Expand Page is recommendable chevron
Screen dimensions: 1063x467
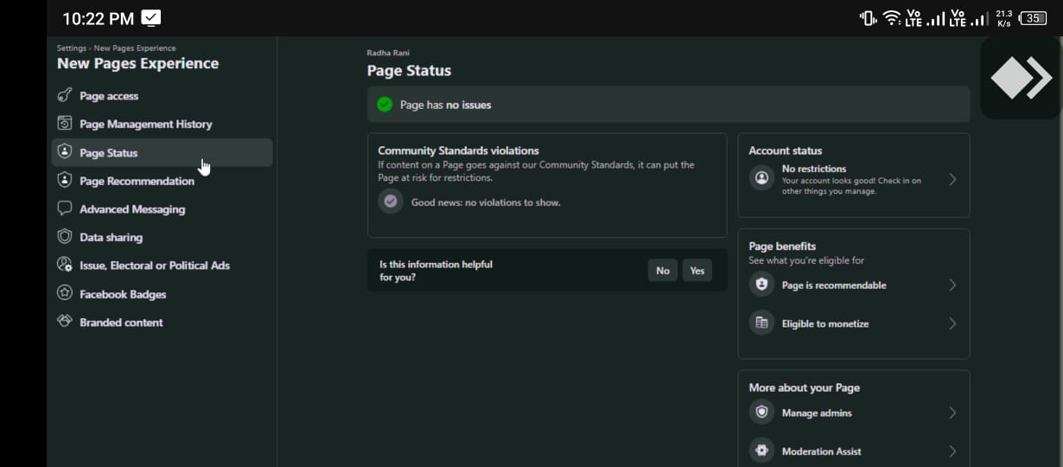(952, 285)
